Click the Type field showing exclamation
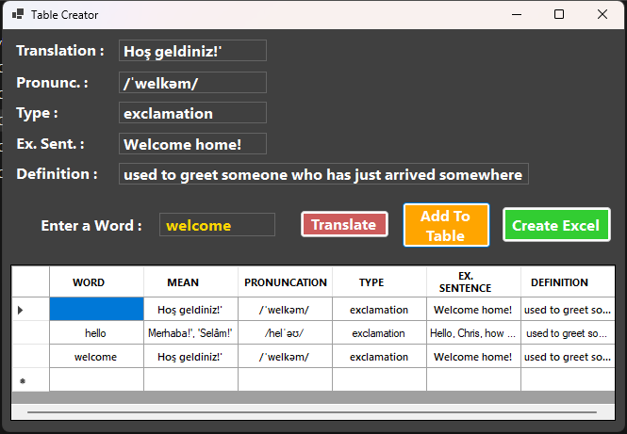627x434 pixels. (x=192, y=113)
